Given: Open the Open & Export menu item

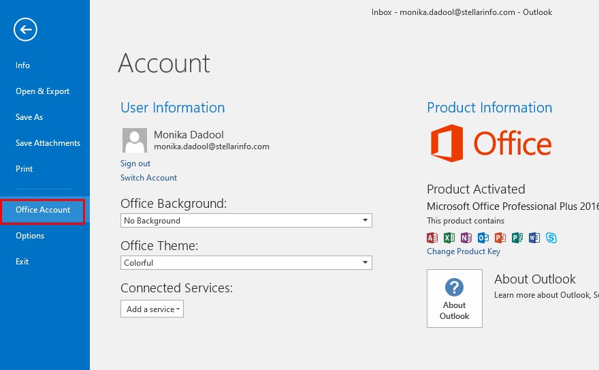Looking at the screenshot, I should click(x=43, y=91).
